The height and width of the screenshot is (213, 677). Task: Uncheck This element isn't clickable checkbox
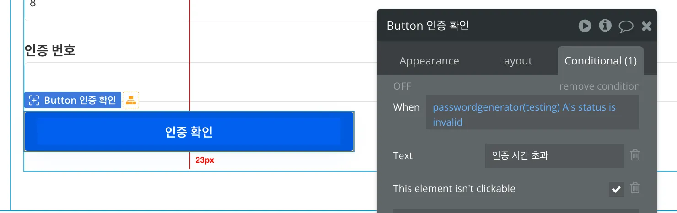pos(616,189)
